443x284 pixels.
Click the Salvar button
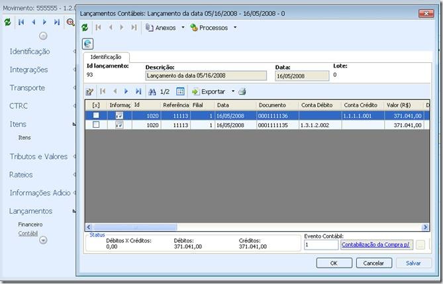tap(414, 263)
